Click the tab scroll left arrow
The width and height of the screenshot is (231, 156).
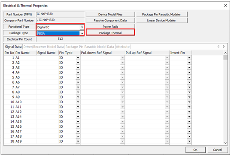click(x=218, y=46)
